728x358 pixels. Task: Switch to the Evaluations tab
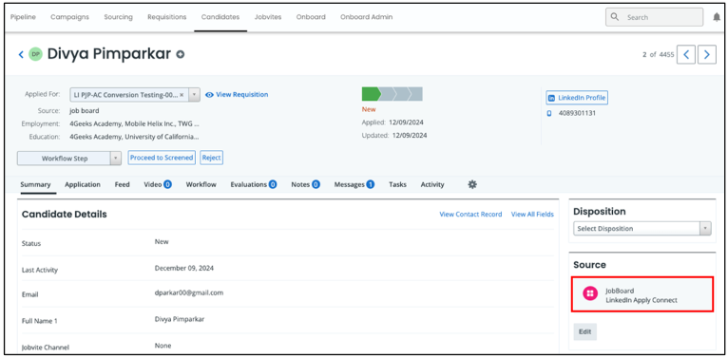point(248,184)
